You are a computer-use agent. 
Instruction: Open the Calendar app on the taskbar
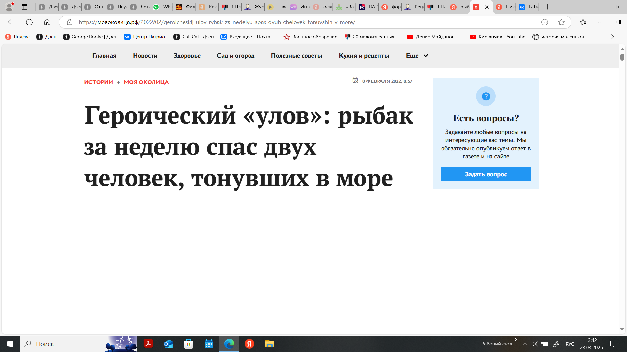tap(209, 344)
